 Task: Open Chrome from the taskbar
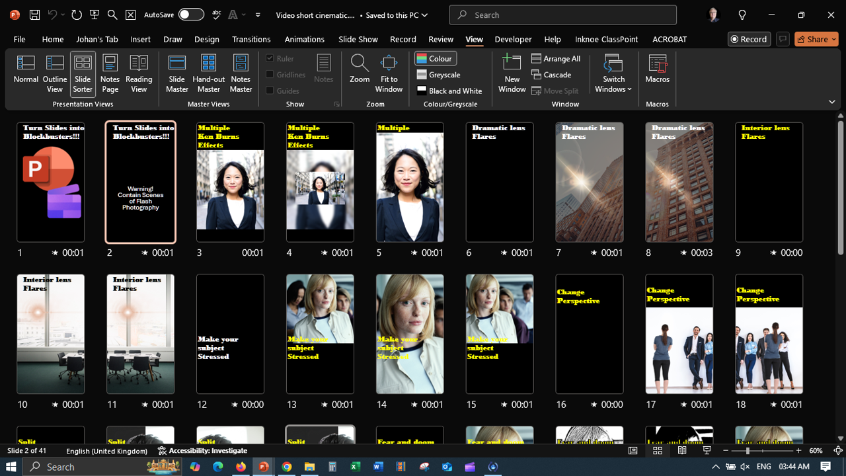click(286, 467)
